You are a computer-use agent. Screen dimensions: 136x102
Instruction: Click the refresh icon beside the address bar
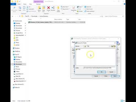pos(102,16)
